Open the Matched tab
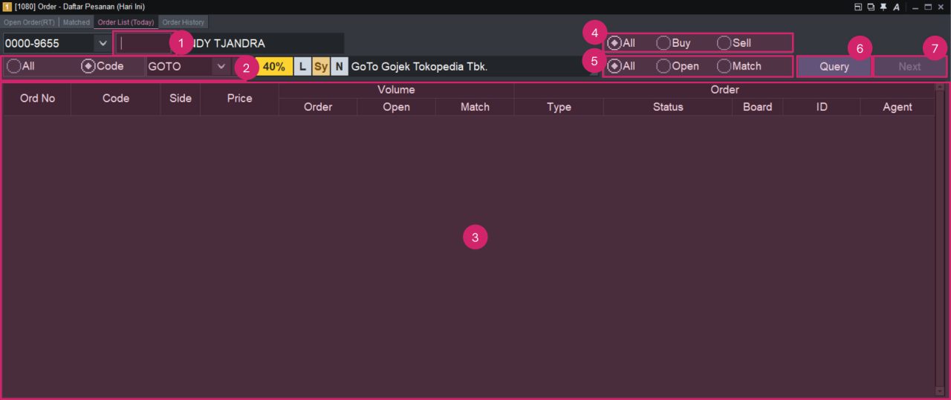Image resolution: width=951 pixels, height=400 pixels. pyautogui.click(x=76, y=22)
